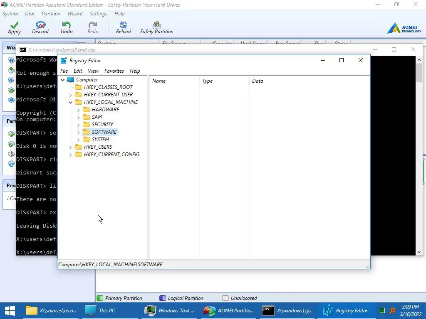Click the cmd window scrollbar up arrow

click(419, 60)
